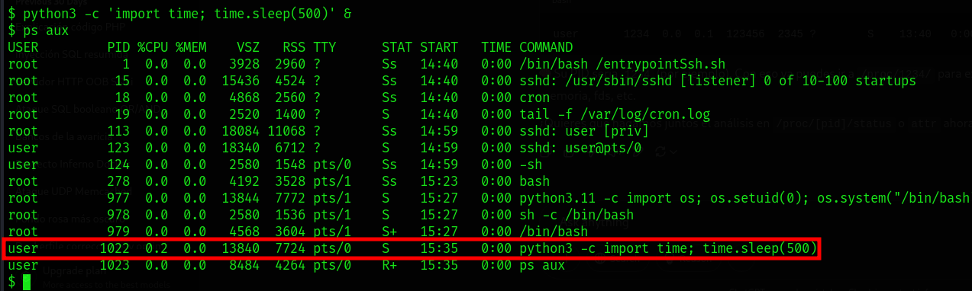Viewport: 972px width, 291px height.
Task: Click the 'S+' STAT value
Action: (x=389, y=232)
